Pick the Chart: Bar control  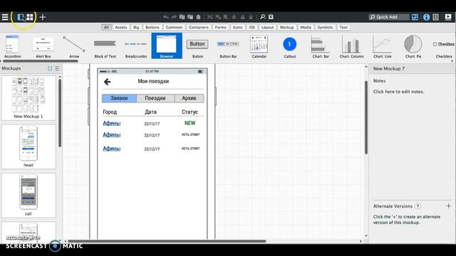tap(321, 46)
